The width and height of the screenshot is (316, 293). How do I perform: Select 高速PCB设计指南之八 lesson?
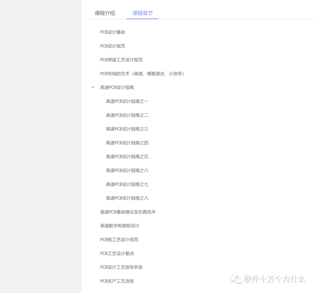tap(127, 198)
